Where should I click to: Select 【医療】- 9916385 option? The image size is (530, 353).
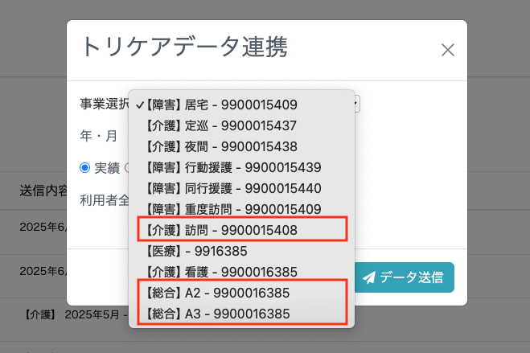click(x=242, y=252)
